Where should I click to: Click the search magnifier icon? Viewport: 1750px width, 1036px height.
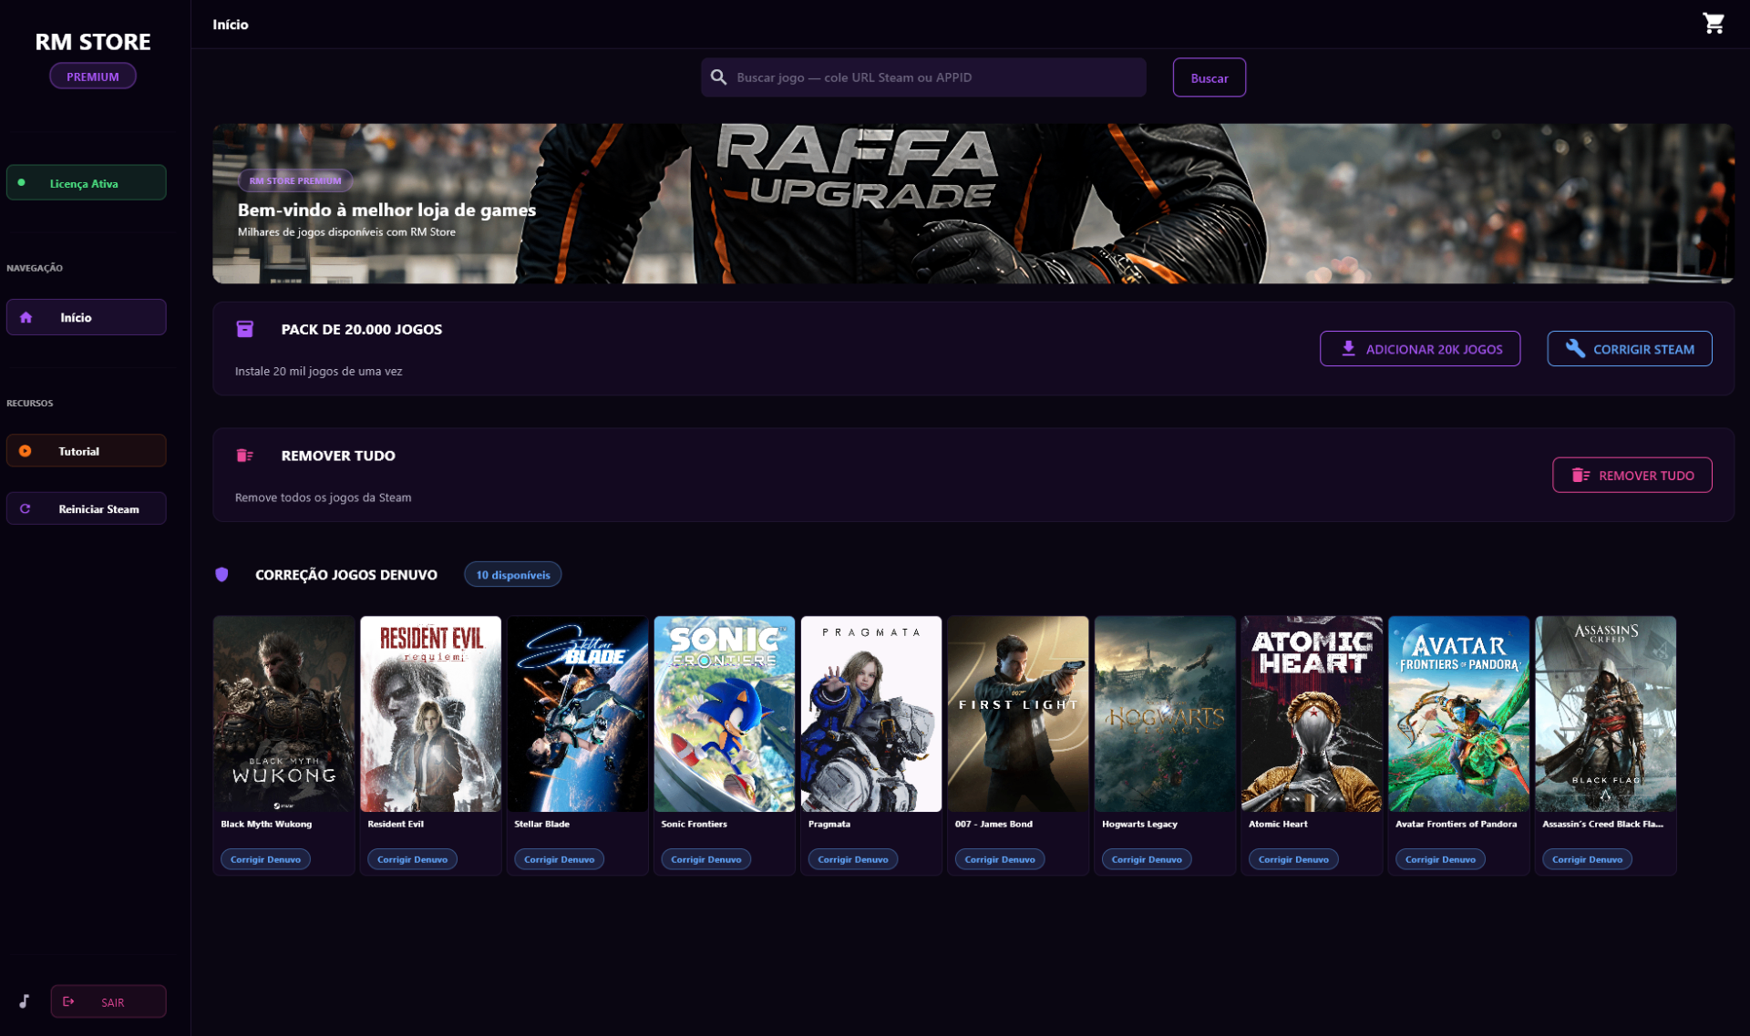click(x=718, y=77)
